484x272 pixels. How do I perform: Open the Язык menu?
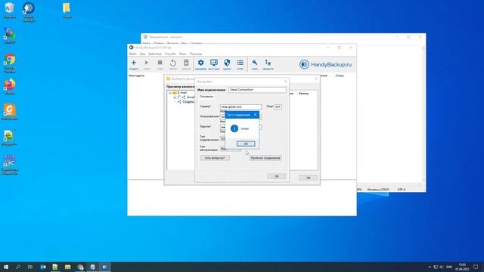coord(182,54)
